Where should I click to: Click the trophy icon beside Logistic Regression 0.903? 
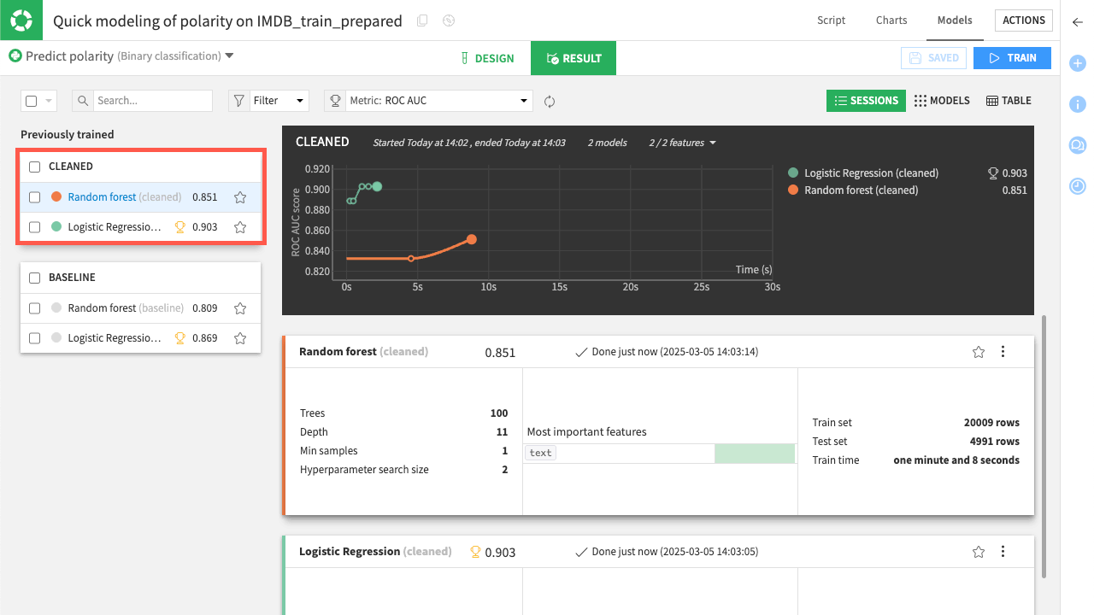click(x=179, y=227)
